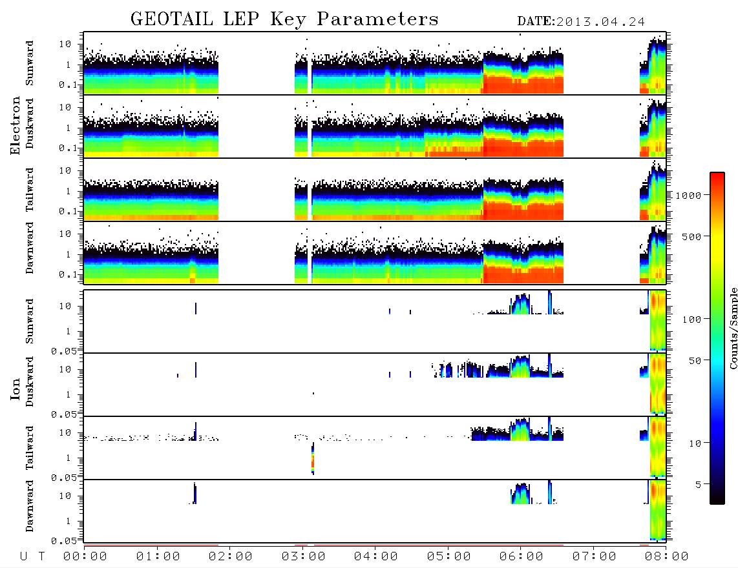Screen dimensions: 738x568
Task: Click the '0.05' tick of Ion Dawnward panel
Action: (x=63, y=541)
